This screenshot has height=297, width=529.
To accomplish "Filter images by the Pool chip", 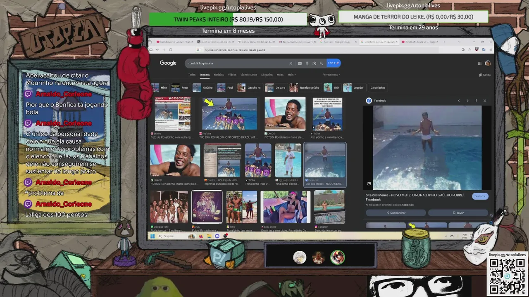I will (226, 87).
